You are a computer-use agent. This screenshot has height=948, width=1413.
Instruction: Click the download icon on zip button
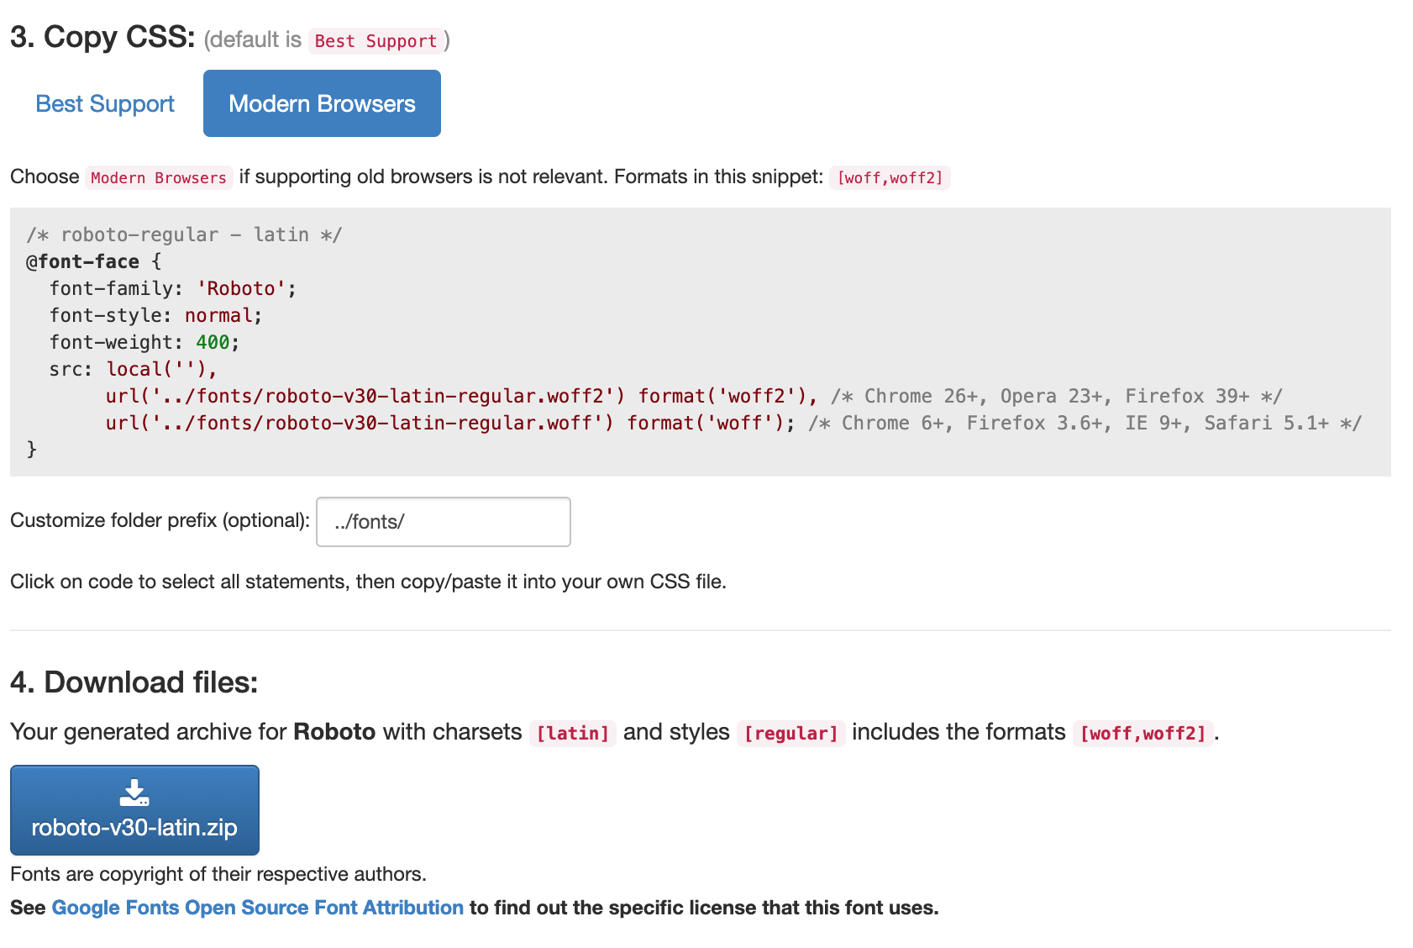coord(134,793)
